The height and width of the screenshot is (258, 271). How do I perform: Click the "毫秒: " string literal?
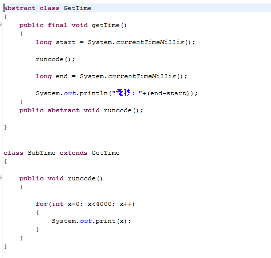[127, 93]
